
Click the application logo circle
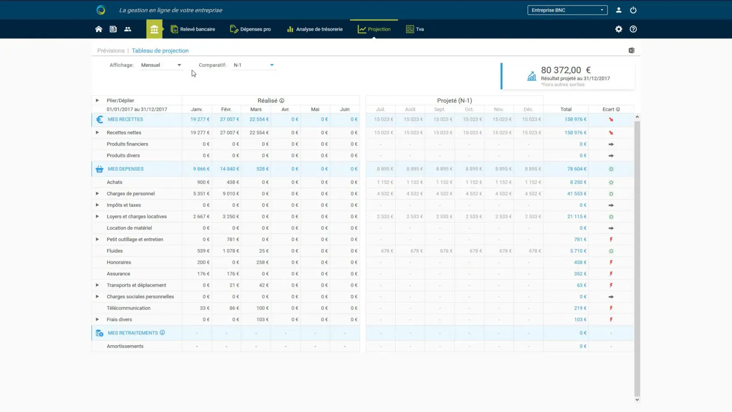tap(101, 10)
